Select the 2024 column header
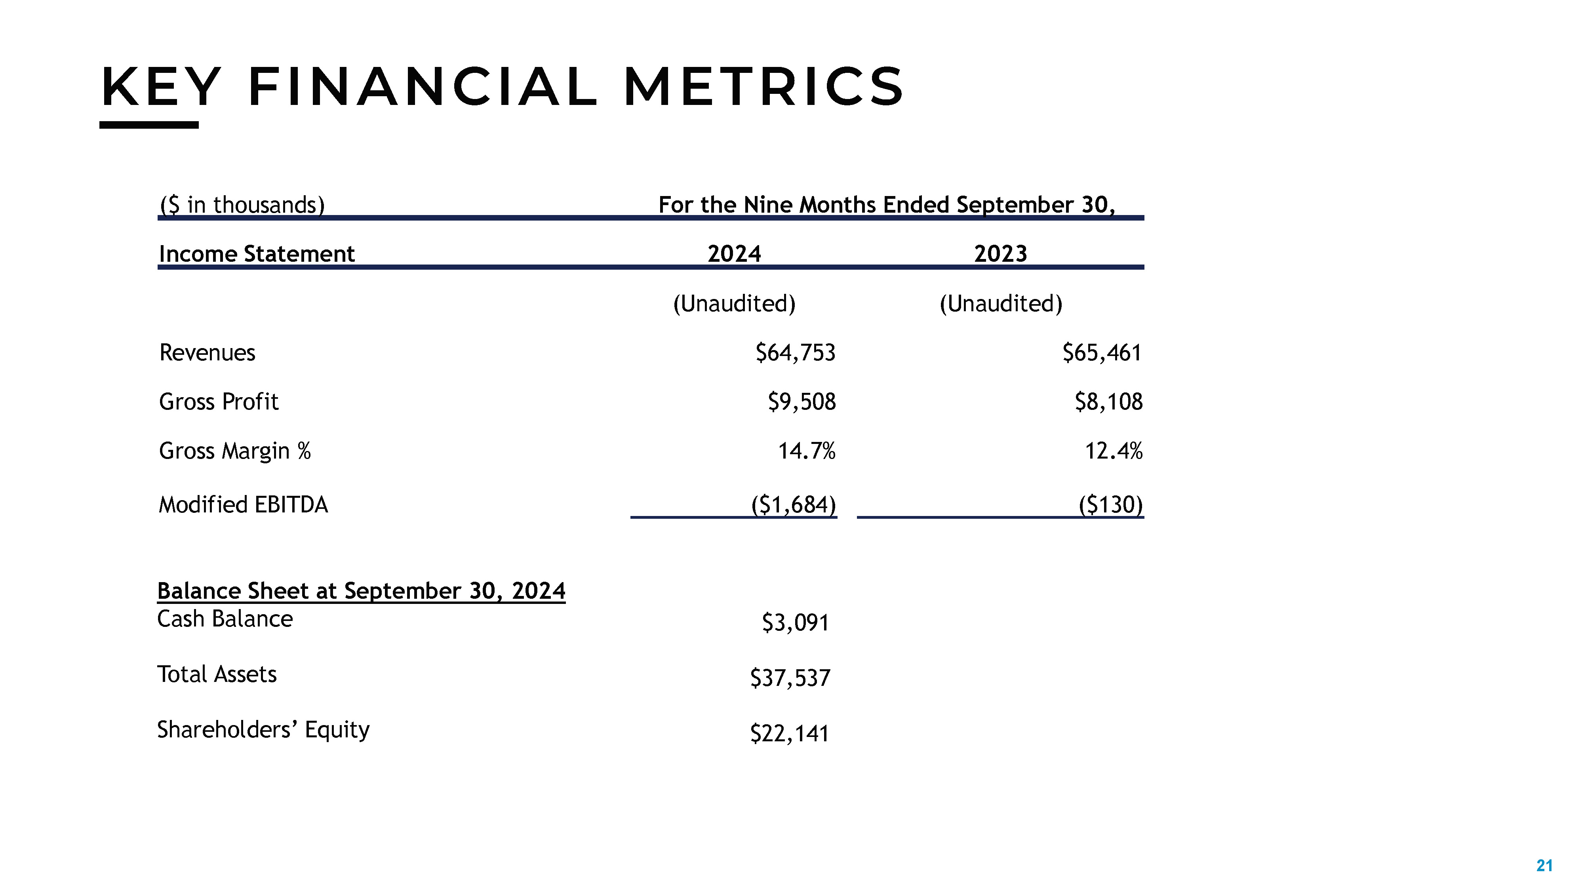Image resolution: width=1584 pixels, height=891 pixels. click(733, 254)
